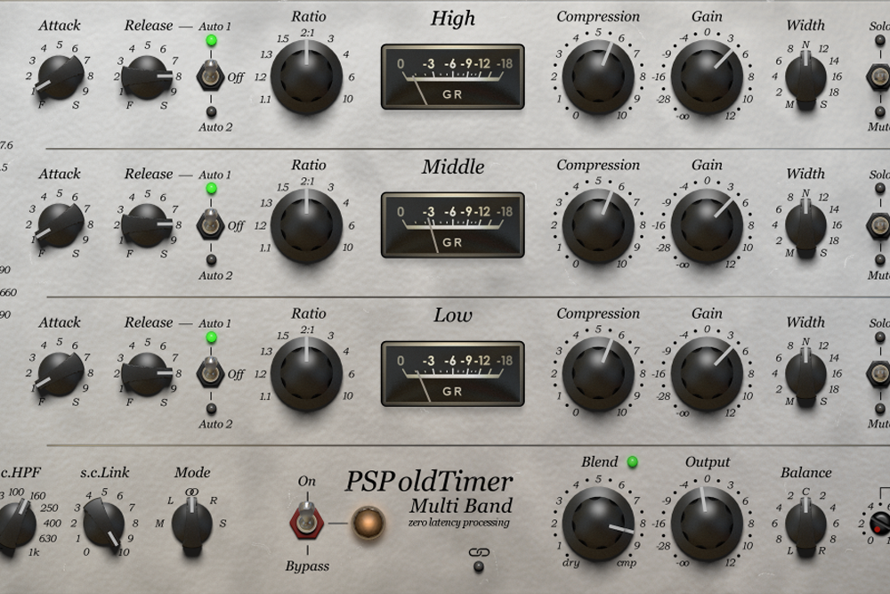Toggle the Middle band Solo/Mute switch
Viewport: 890px width, 594px height.
879,224
